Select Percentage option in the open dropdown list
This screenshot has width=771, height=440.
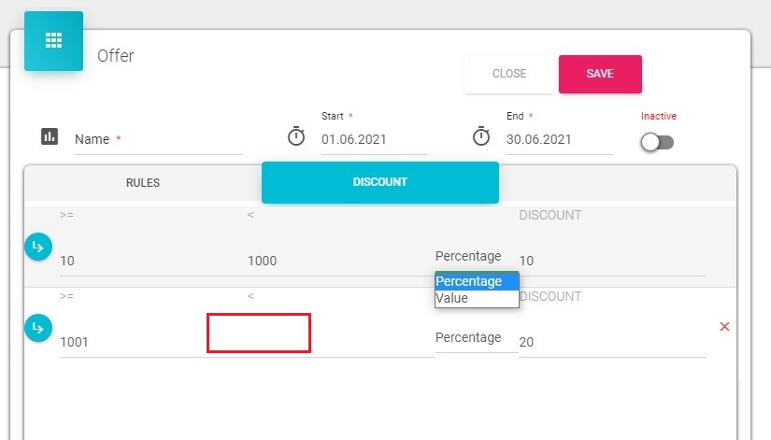(477, 281)
